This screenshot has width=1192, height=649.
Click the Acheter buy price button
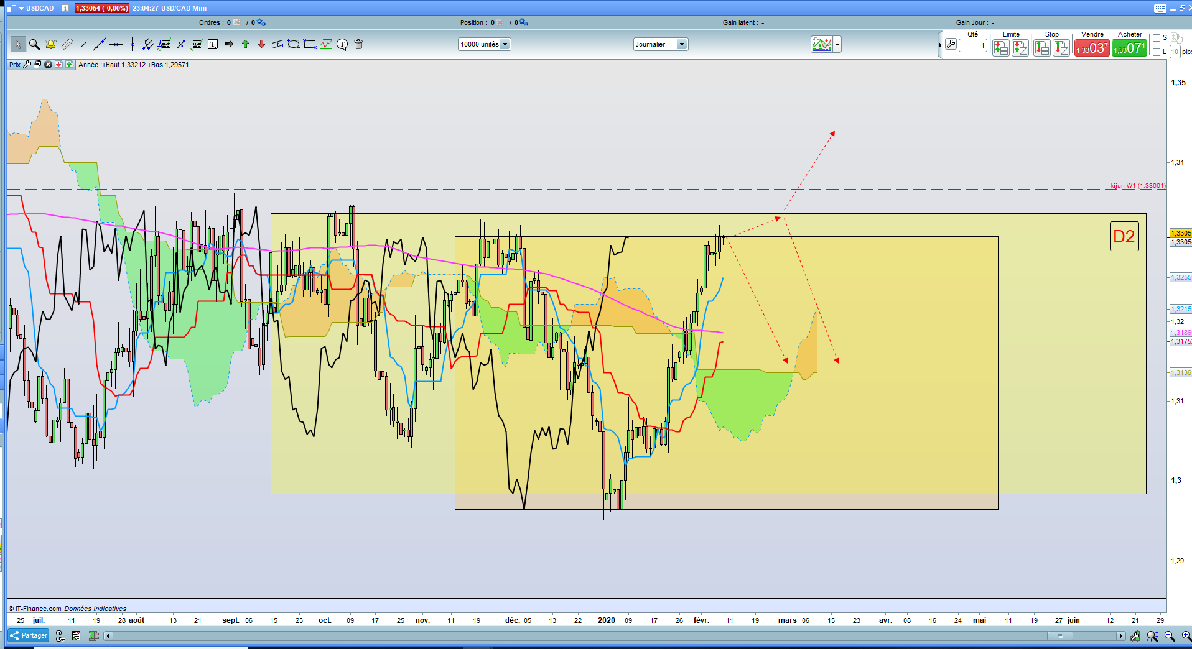pyautogui.click(x=1129, y=48)
